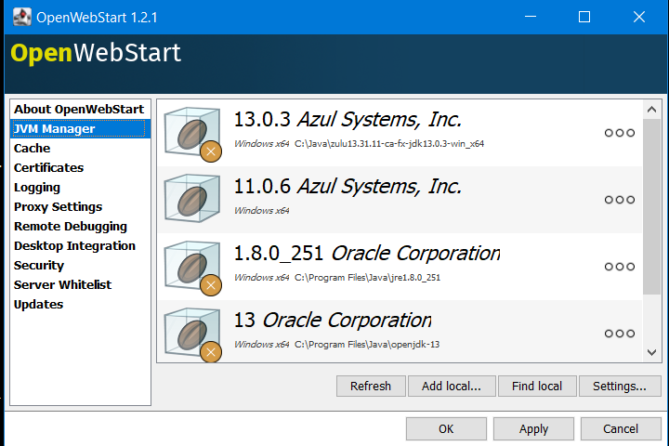669x446 pixels.
Task: Click Add local... button
Action: pos(452,387)
